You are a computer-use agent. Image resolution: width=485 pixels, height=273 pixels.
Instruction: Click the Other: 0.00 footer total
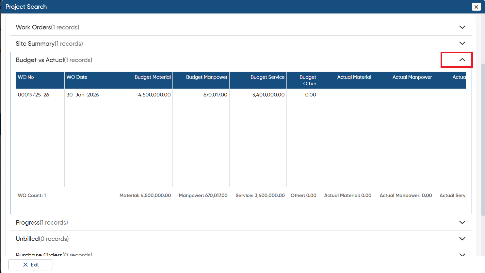point(304,196)
